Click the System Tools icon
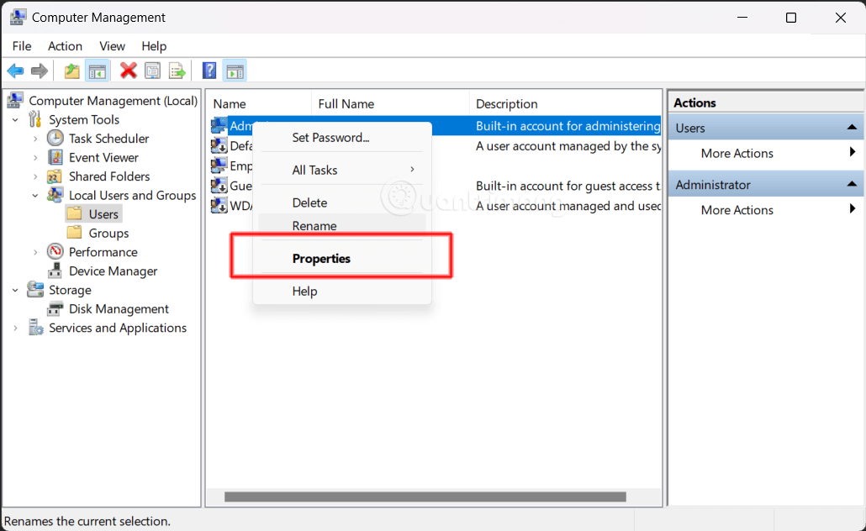Viewport: 866px width, 531px height. coord(35,119)
